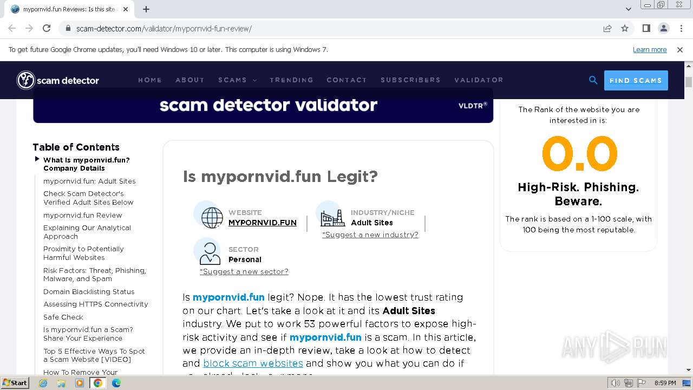Expand the SCAMS dropdown menu

(x=237, y=80)
